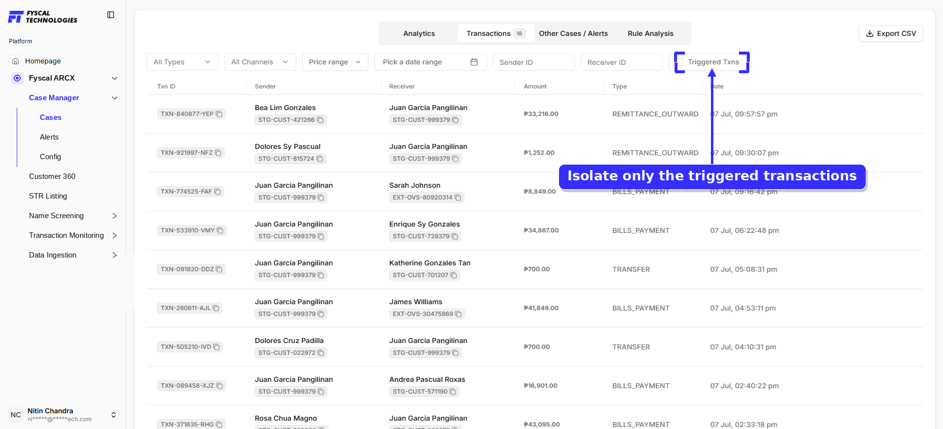Open the Pick a date range field
Viewport: 943px width, 429px height.
coord(430,62)
